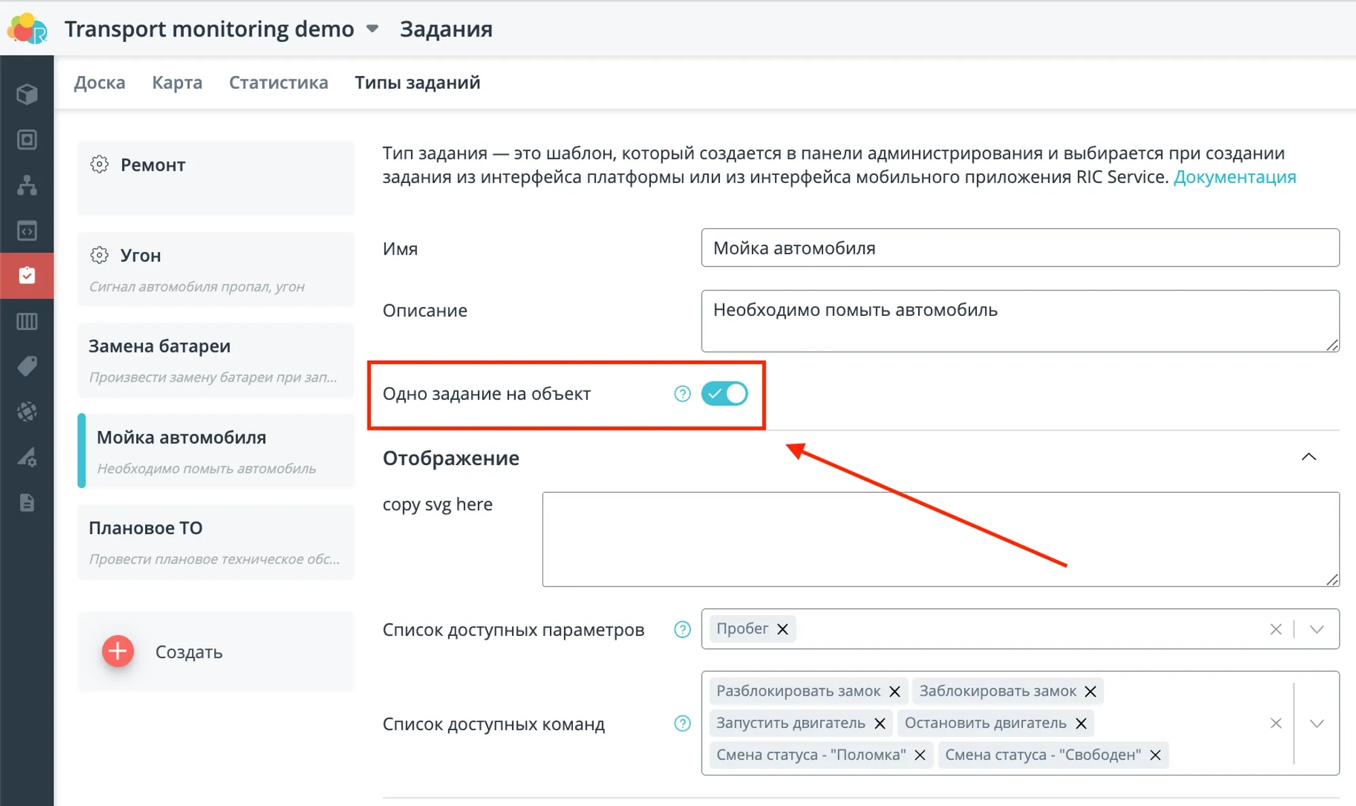Click the red Создать plus button
Screen dimensions: 1356x806
(118, 651)
